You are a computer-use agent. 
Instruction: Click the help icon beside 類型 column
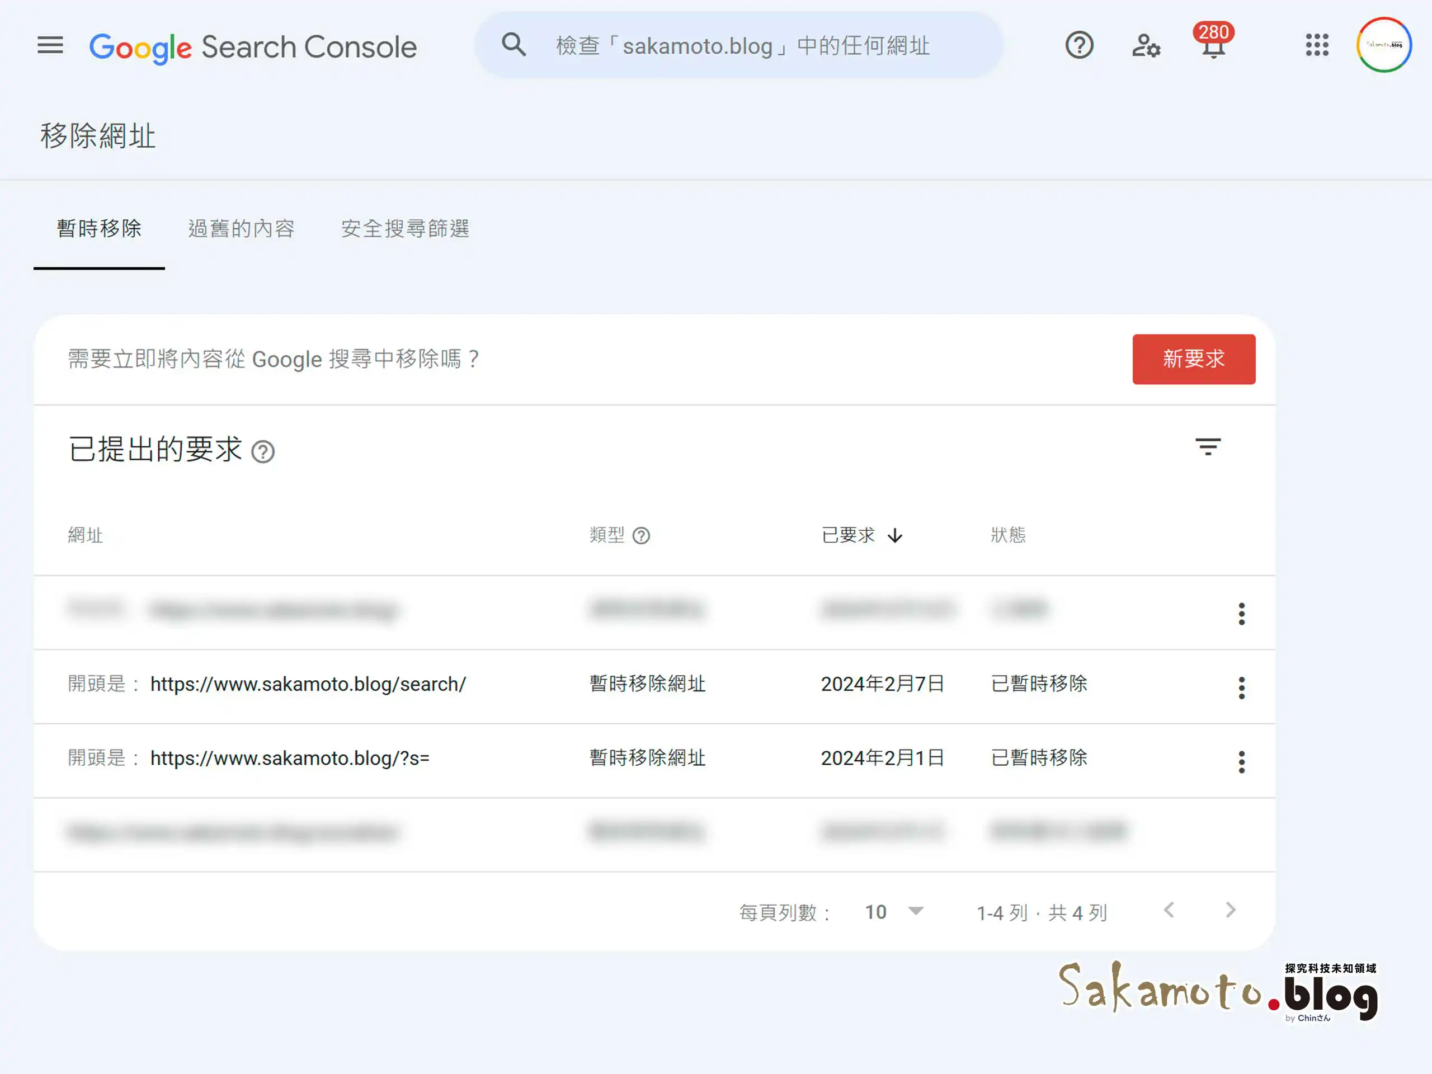pos(642,536)
